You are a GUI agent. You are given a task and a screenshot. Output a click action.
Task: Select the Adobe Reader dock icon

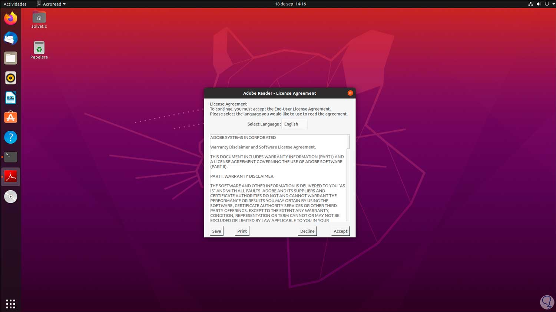click(x=11, y=177)
